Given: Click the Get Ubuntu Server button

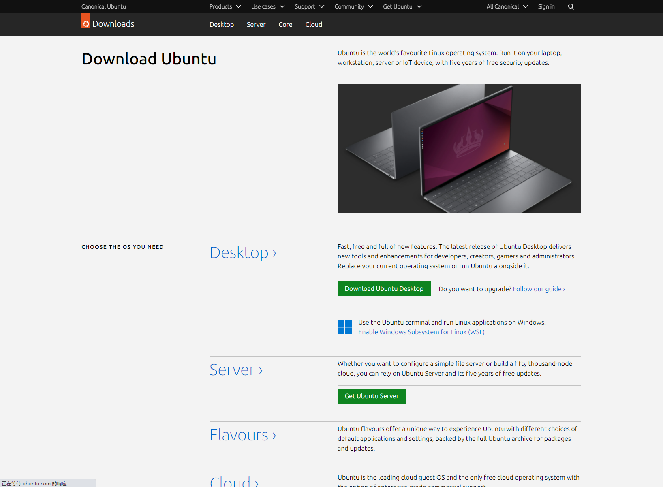Looking at the screenshot, I should 372,396.
